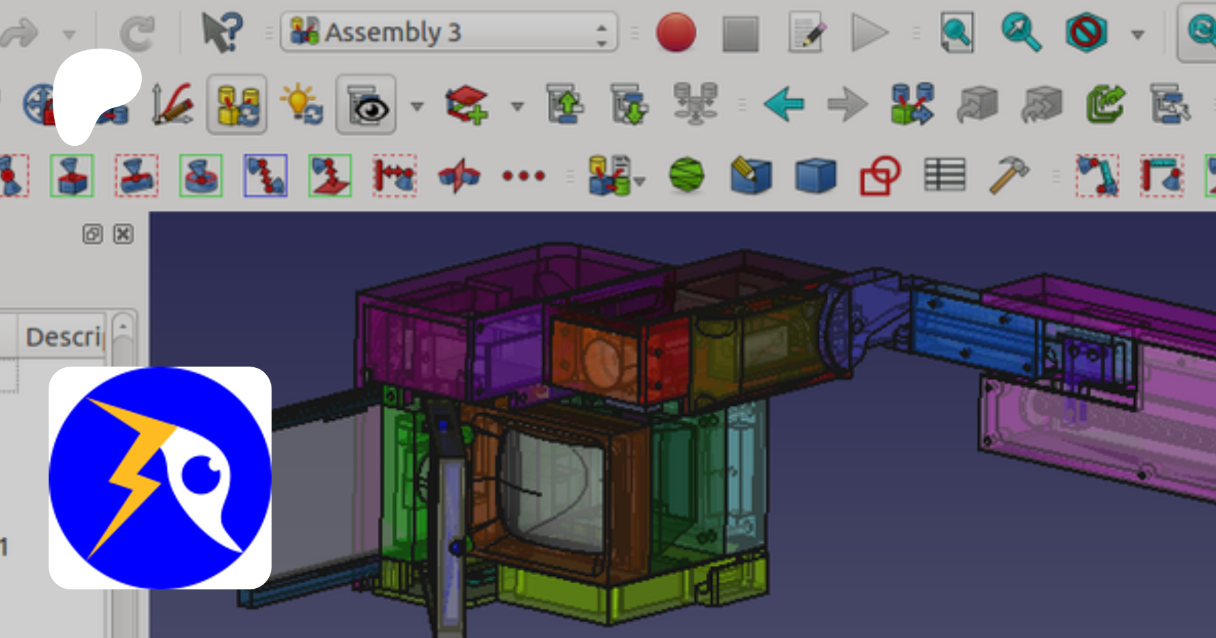Click the add workplane icon
Viewport: 1216px width, 638px height.
(x=466, y=105)
